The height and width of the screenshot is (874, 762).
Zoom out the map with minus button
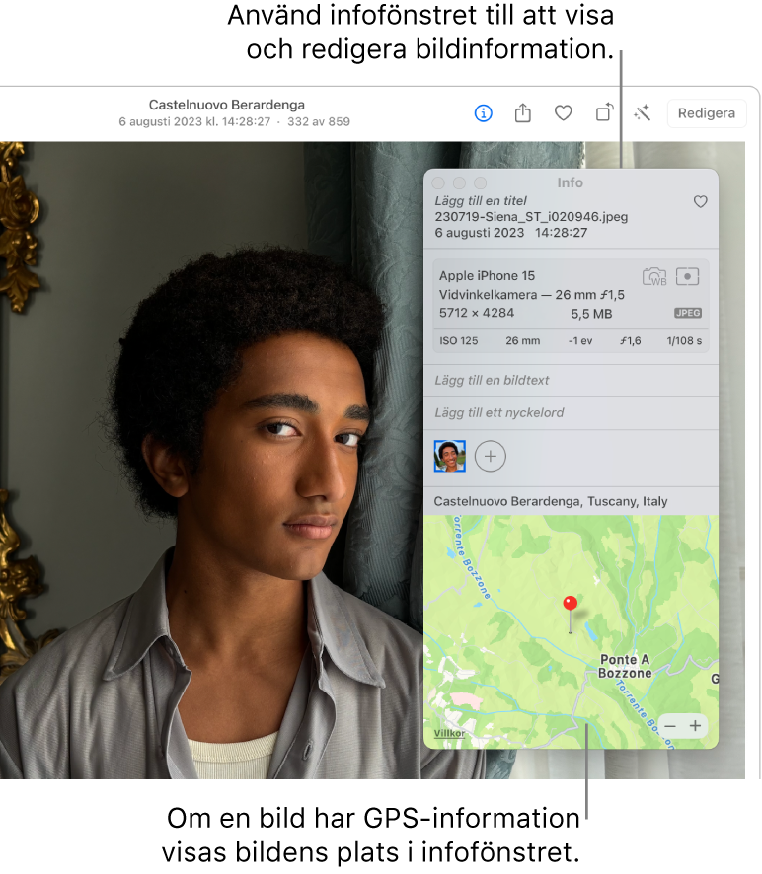(670, 726)
